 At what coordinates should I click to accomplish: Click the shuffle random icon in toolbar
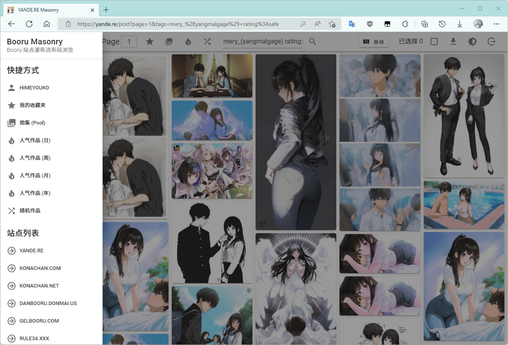207,42
